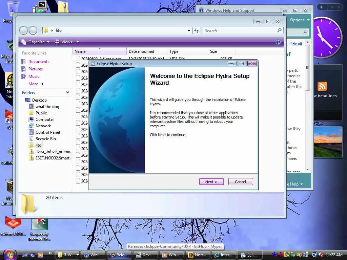The height and width of the screenshot is (260, 347).
Task: Click Next in Eclipse Hydra Setup
Action: [211, 182]
